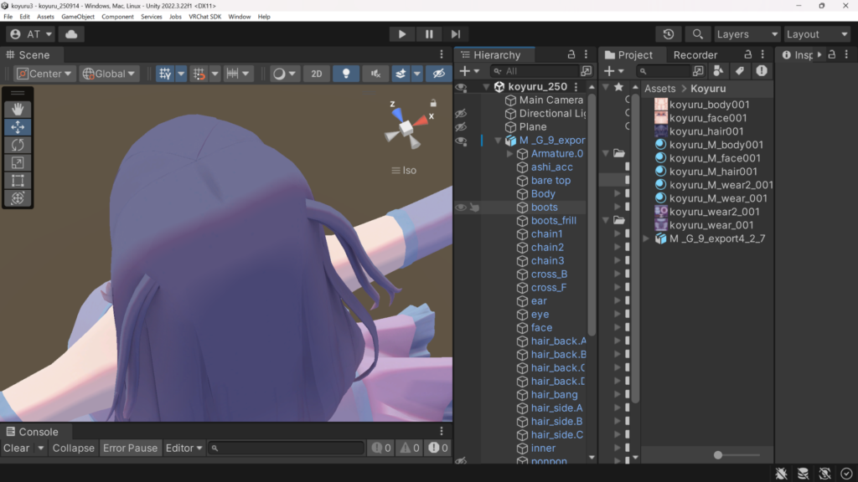The image size is (858, 482).
Task: Open the undo history icon
Action: pos(668,34)
